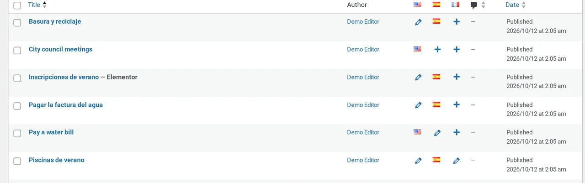585x183 pixels.
Task: Tick the Inscripciones de verano checkbox
Action: pos(17,78)
